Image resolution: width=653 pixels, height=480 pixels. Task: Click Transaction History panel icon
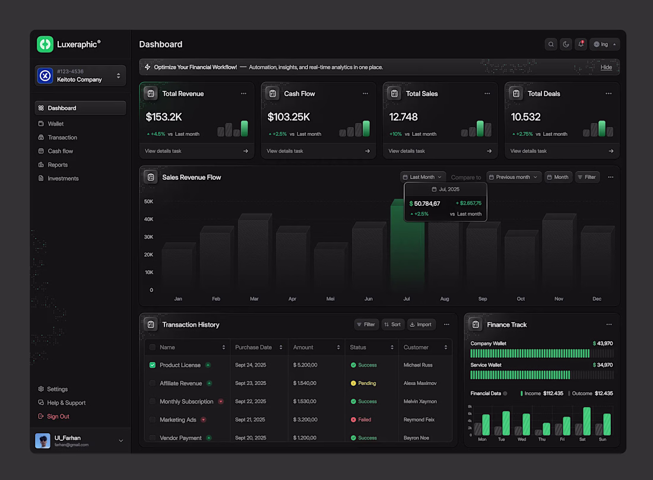[x=151, y=325]
